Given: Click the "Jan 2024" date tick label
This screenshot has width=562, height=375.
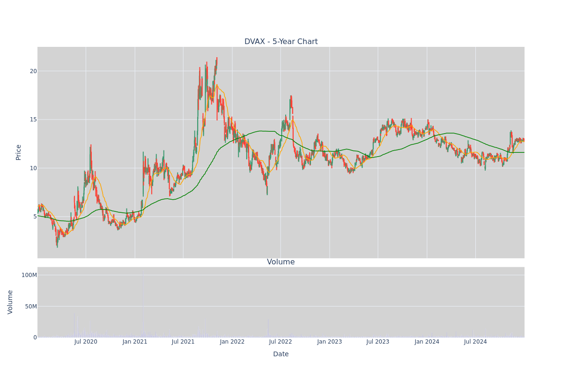Looking at the screenshot, I should [x=427, y=342].
